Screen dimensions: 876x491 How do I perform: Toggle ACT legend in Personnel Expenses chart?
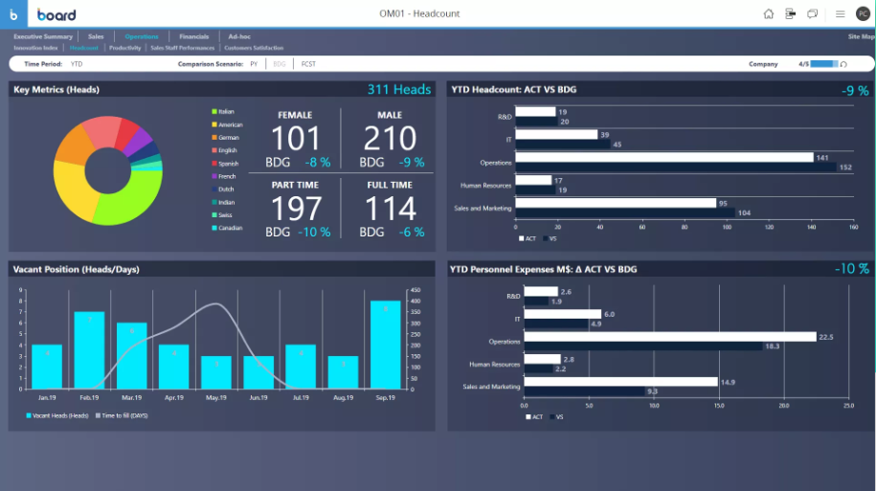click(x=534, y=416)
